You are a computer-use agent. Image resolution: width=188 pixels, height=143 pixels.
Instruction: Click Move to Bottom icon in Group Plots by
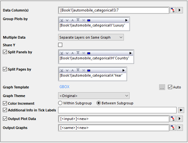click(62, 20)
